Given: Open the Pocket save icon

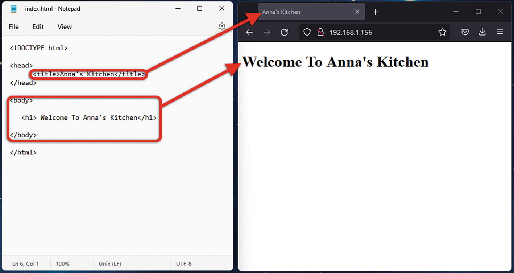Looking at the screenshot, I should [465, 32].
